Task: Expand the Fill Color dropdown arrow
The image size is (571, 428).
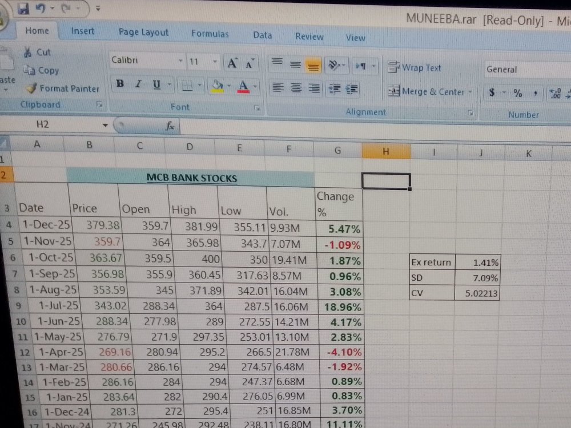Action: (229, 86)
